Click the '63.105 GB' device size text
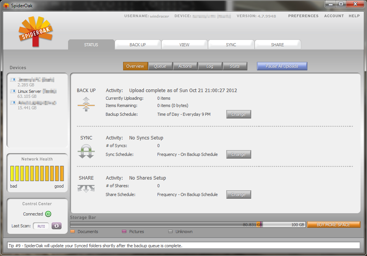The image size is (367, 256). pyautogui.click(x=27, y=96)
